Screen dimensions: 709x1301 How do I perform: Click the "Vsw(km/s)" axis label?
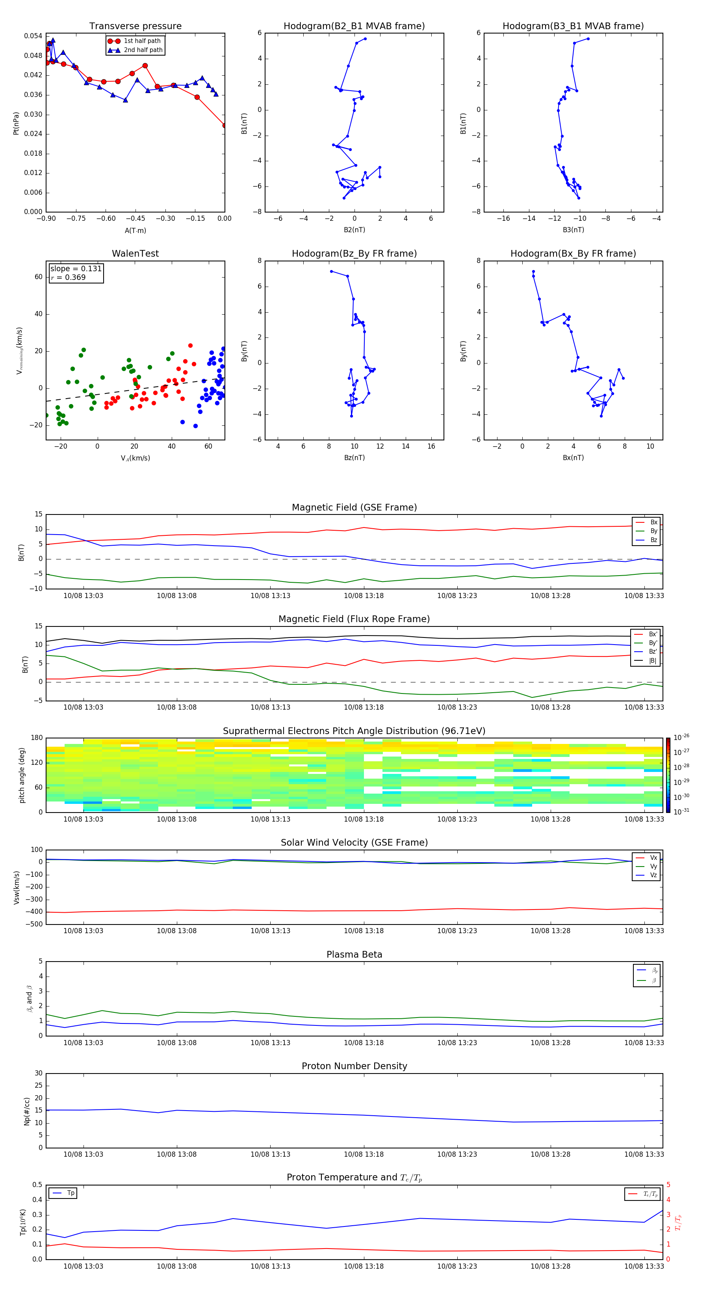[16, 887]
